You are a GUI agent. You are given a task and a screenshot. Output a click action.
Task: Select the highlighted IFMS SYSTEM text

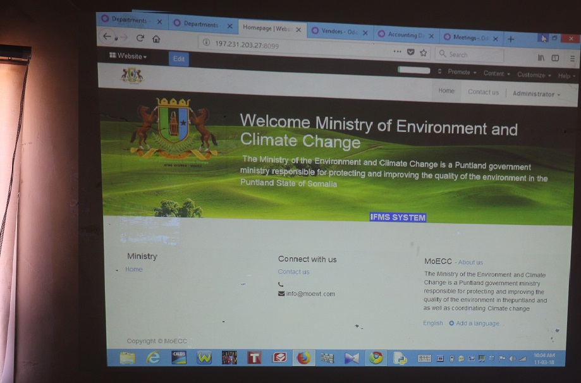pyautogui.click(x=398, y=217)
